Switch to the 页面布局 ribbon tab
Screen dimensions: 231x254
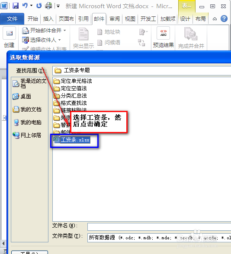coord(66,19)
